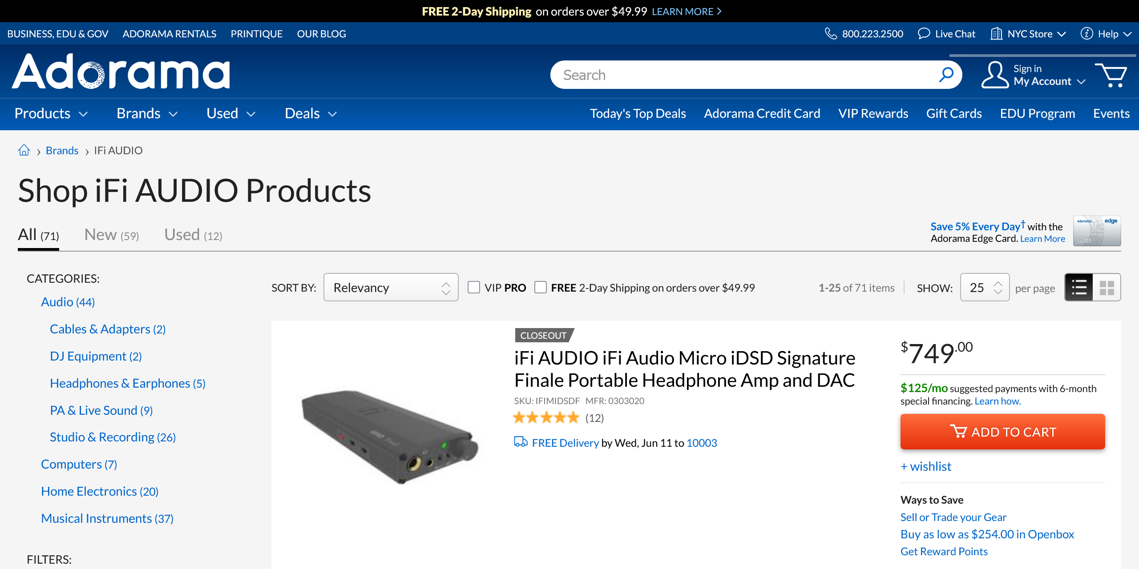Viewport: 1139px width, 569px height.
Task: Filter by Computers (7) category
Action: 79,464
